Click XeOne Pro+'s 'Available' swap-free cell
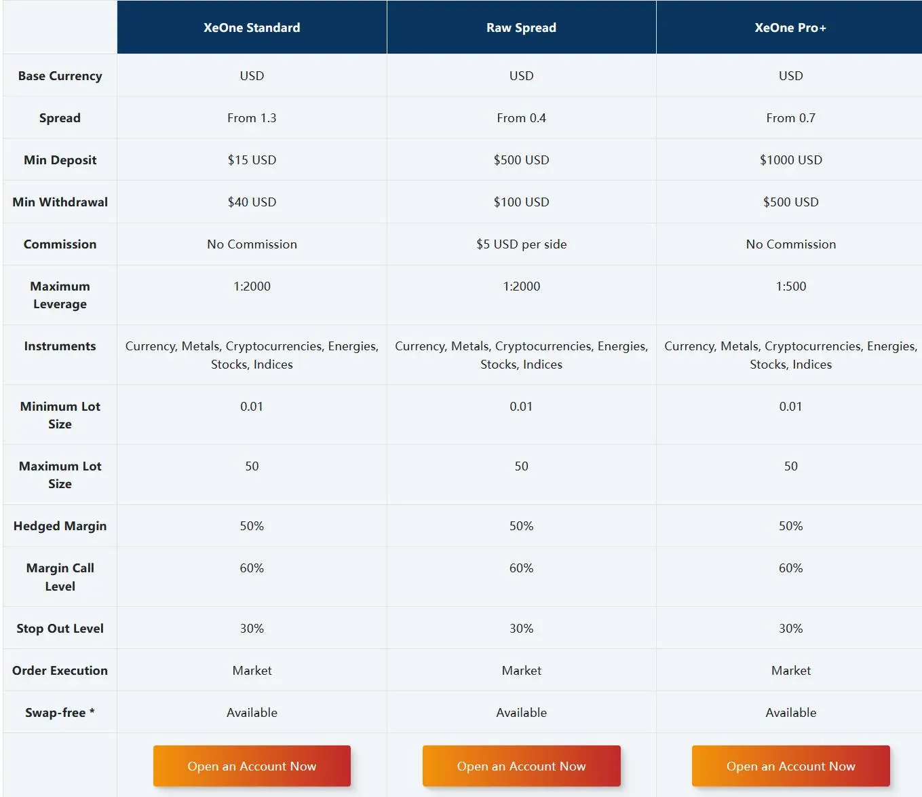Viewport: 922px width, 797px height. pos(790,713)
